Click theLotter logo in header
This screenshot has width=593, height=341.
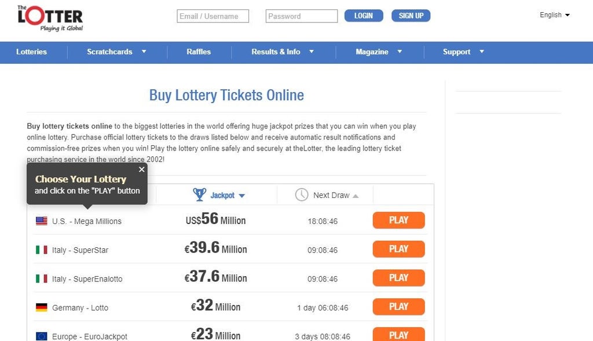pos(50,18)
